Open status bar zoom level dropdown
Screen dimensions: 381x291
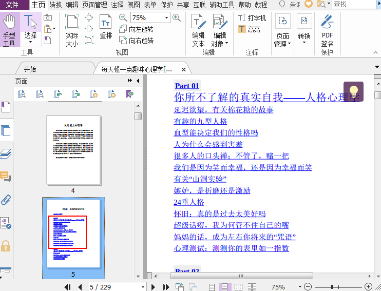click(300, 287)
